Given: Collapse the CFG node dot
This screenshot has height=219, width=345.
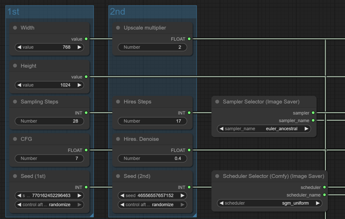Looking at the screenshot, I should tap(15, 139).
